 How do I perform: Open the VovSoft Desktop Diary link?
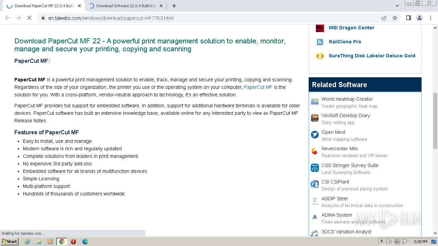[346, 115]
